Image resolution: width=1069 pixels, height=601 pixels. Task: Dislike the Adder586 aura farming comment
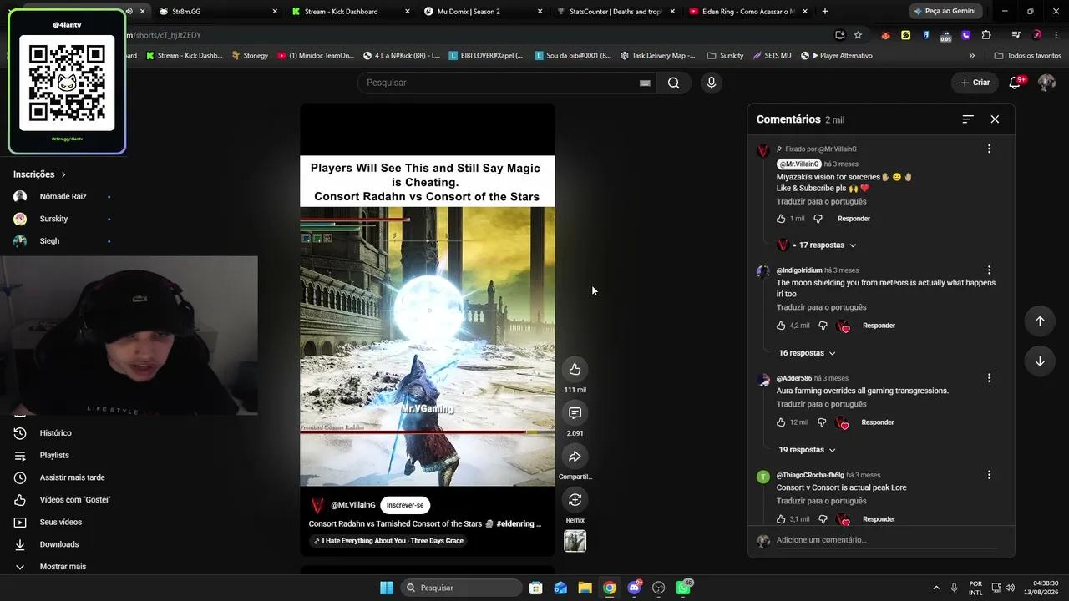click(x=821, y=422)
